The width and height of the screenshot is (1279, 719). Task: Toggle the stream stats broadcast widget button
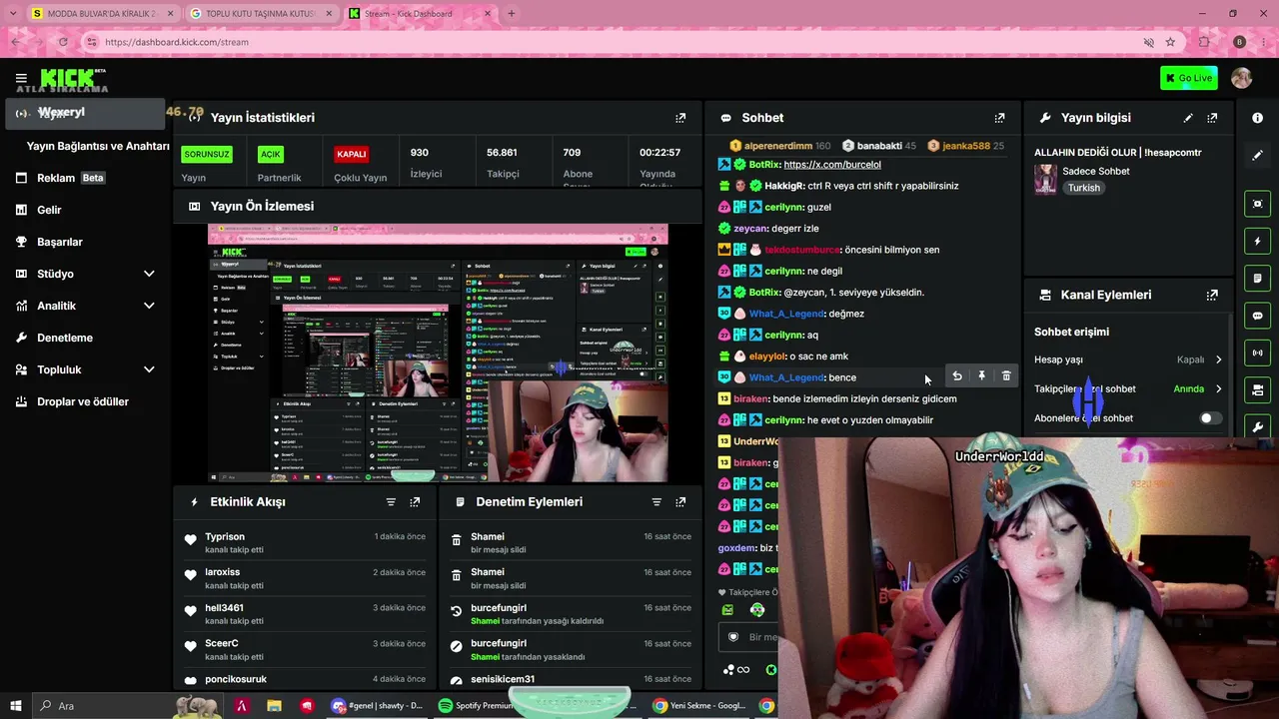(x=1257, y=353)
